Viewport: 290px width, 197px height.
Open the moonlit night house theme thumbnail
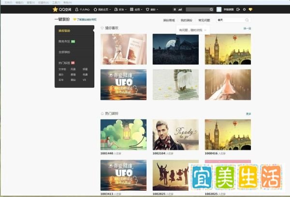tap(175, 49)
